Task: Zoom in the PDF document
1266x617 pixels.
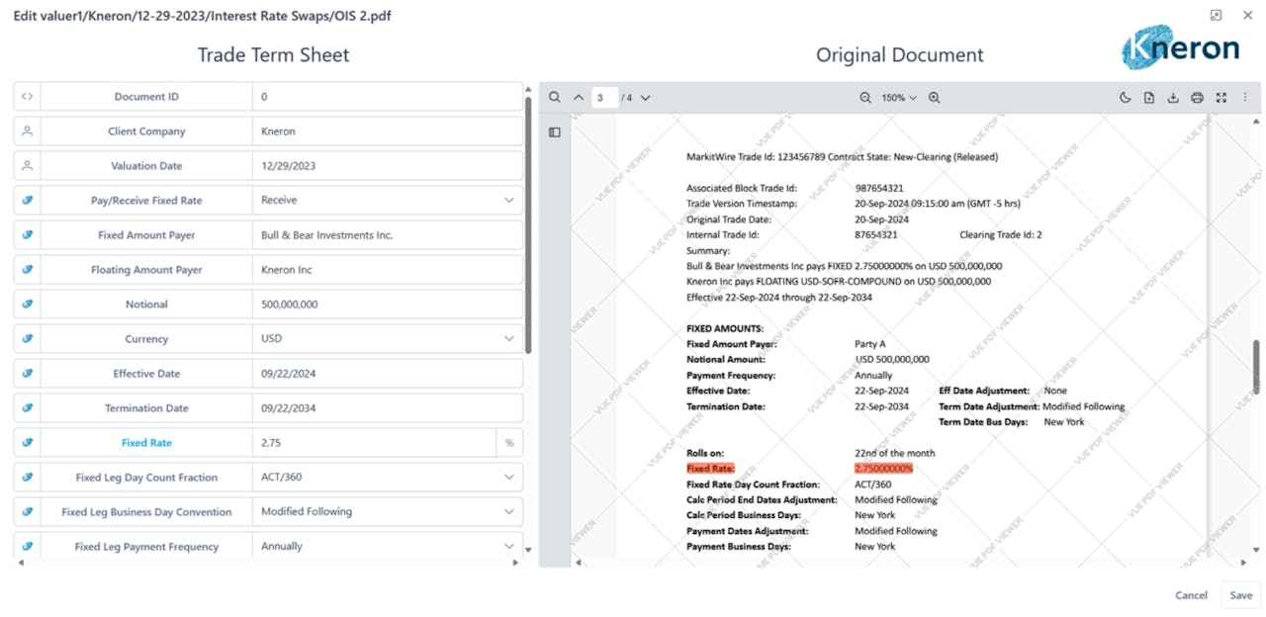Action: 935,98
